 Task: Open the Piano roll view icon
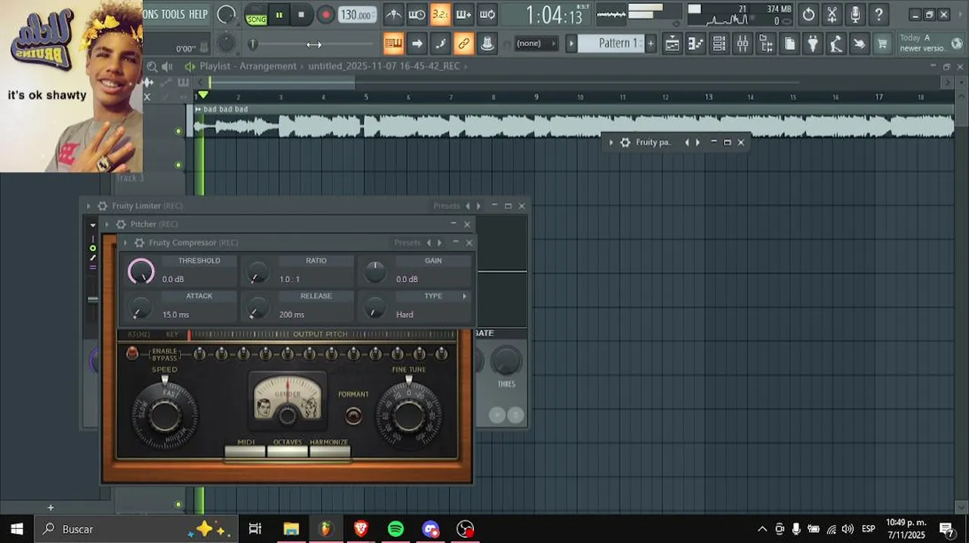[x=696, y=44]
